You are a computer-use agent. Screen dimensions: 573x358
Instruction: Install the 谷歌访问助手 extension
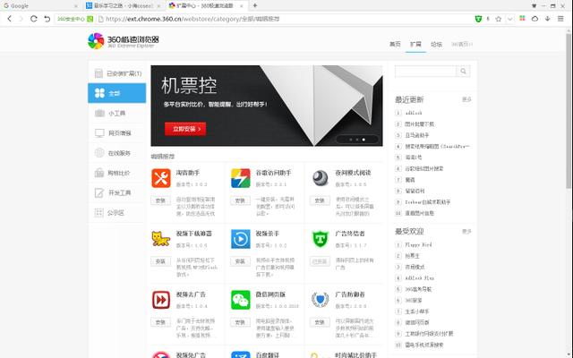240,200
